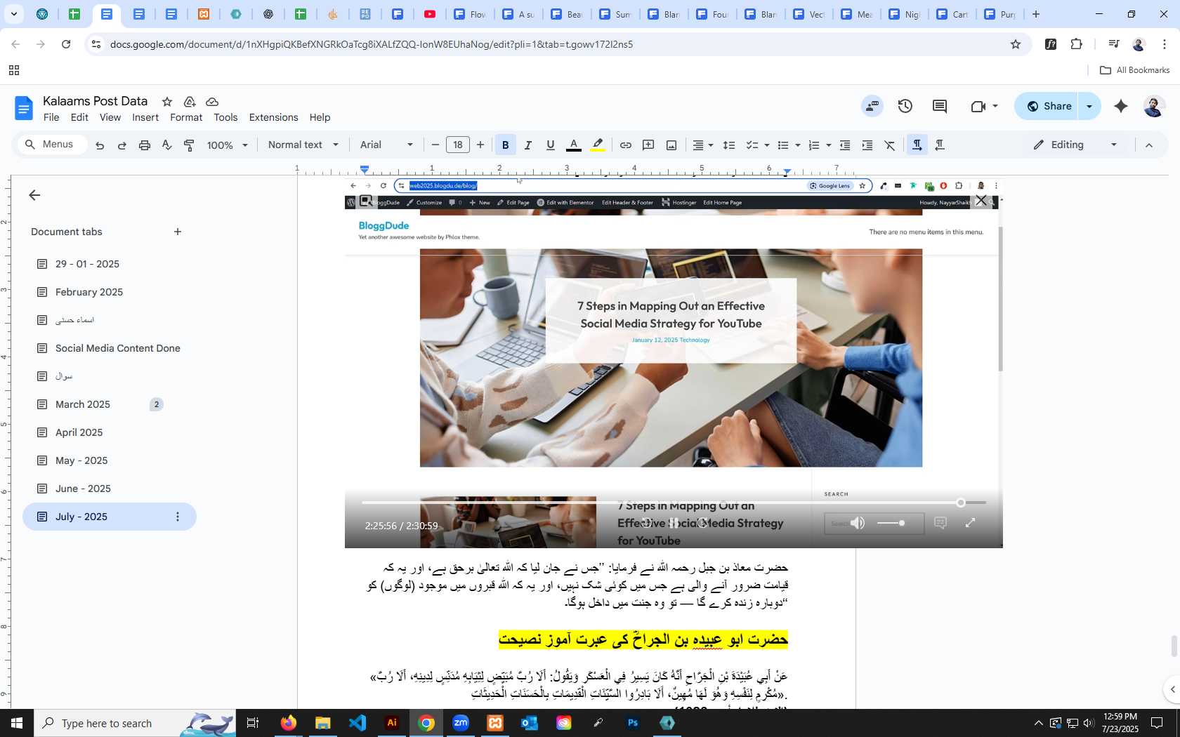Screen dimensions: 1180x737
Task: Open the Share options dropdown arrow
Action: coord(1089,106)
